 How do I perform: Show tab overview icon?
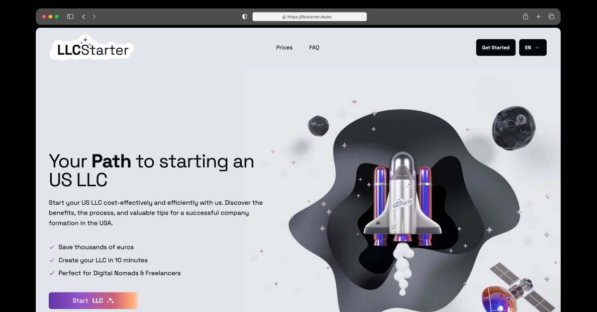[551, 16]
